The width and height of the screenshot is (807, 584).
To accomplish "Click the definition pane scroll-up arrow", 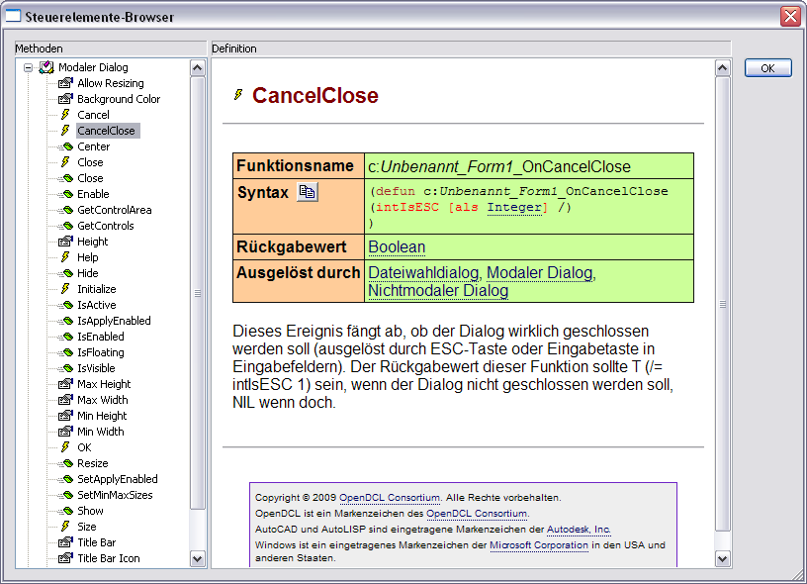I will (x=723, y=68).
